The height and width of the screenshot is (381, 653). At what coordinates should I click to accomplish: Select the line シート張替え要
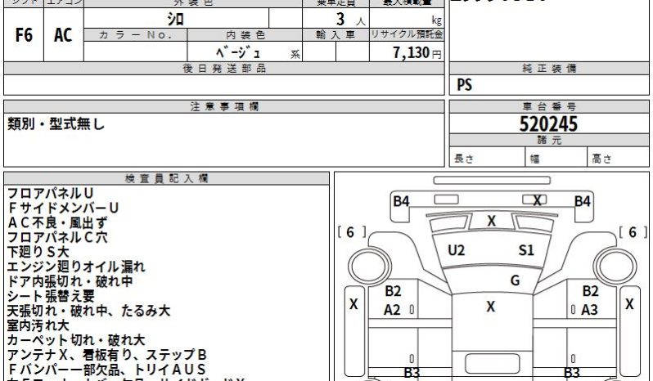pos(51,296)
